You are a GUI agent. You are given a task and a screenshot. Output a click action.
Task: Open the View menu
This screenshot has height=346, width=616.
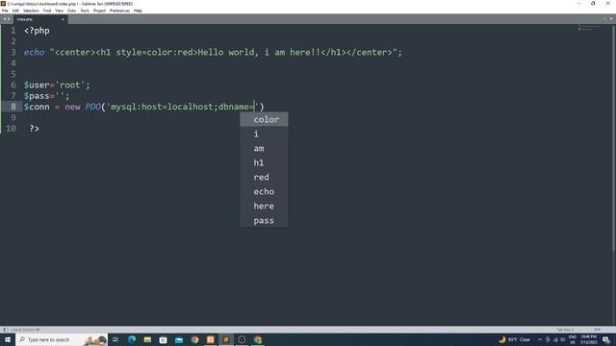point(59,11)
